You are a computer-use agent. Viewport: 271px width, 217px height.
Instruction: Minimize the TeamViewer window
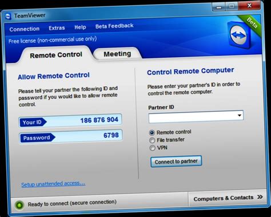click(219, 7)
